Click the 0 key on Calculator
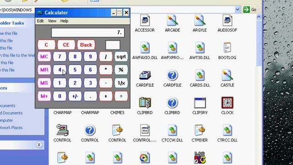293x165 pixels. [60, 96]
